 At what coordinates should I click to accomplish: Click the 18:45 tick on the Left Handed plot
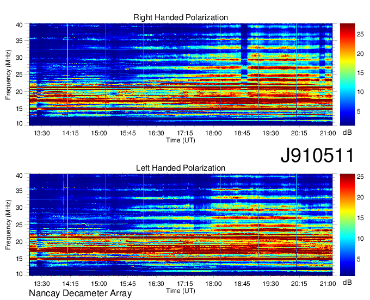[x=242, y=284]
